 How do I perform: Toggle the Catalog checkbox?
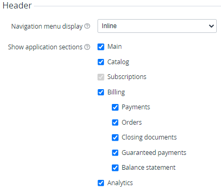click(x=101, y=62)
